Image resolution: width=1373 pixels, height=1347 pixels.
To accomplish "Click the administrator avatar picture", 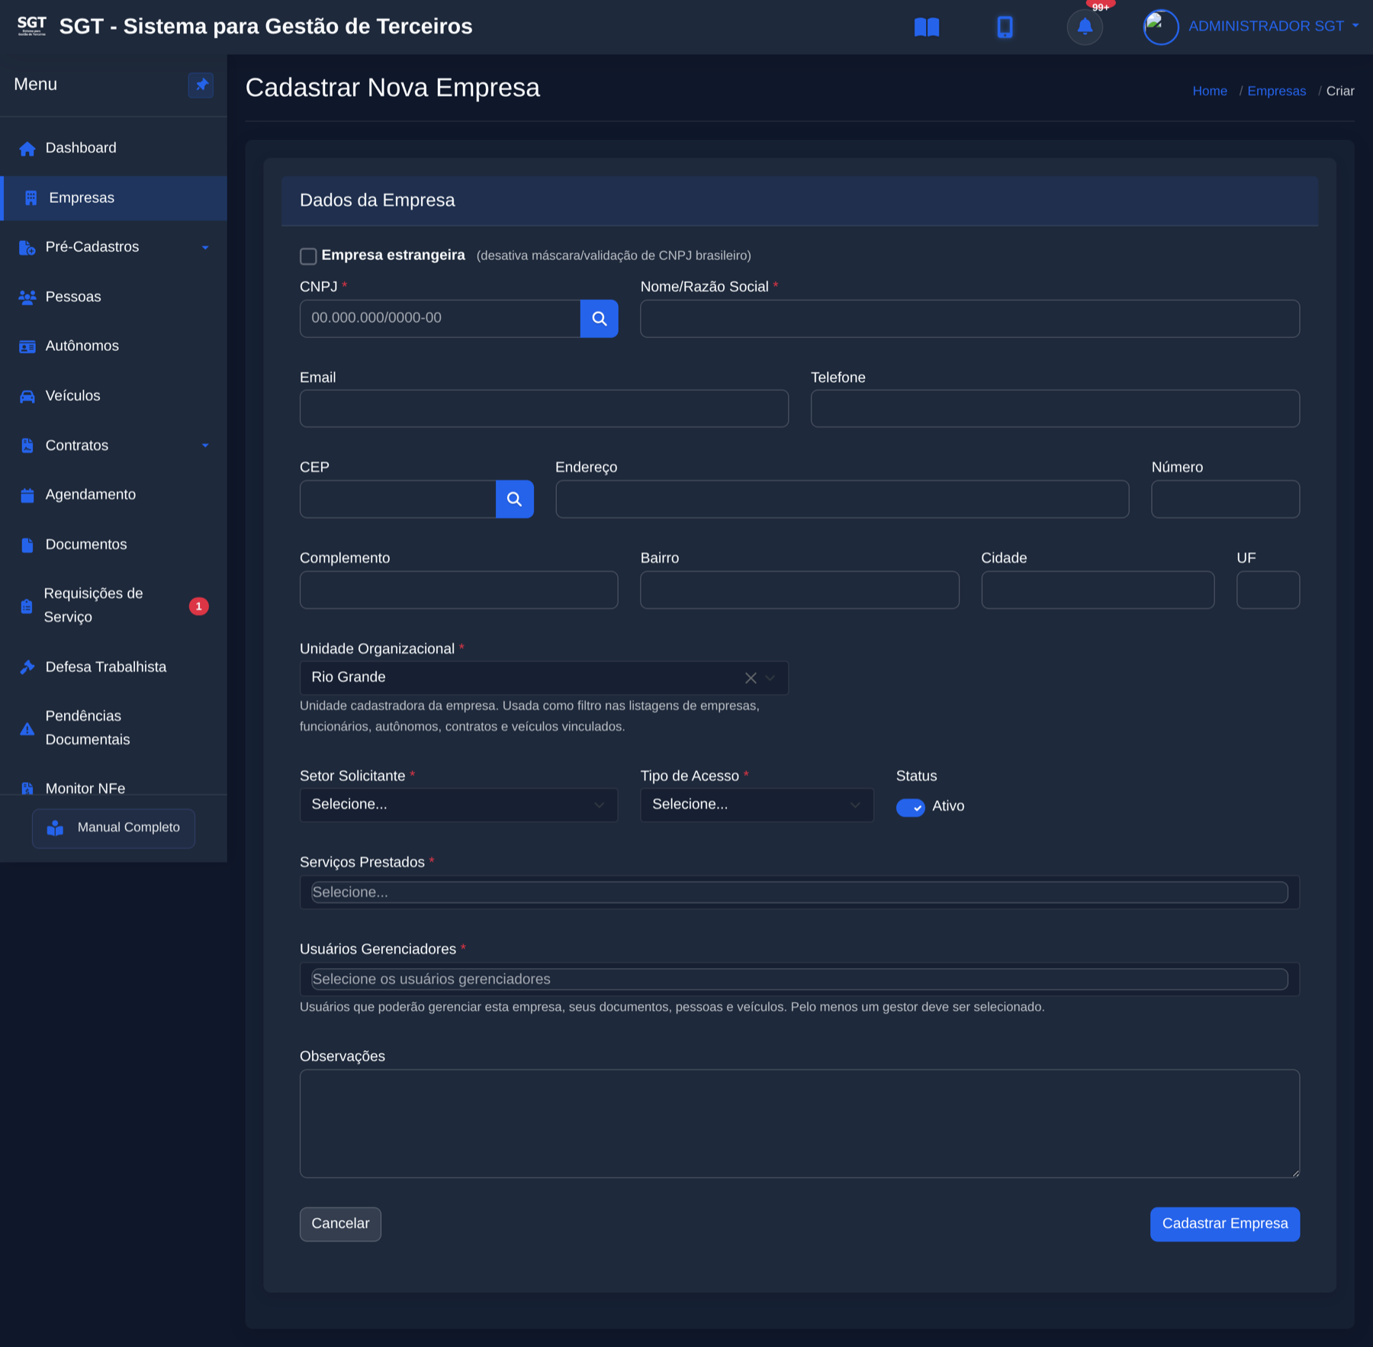I will coord(1161,27).
